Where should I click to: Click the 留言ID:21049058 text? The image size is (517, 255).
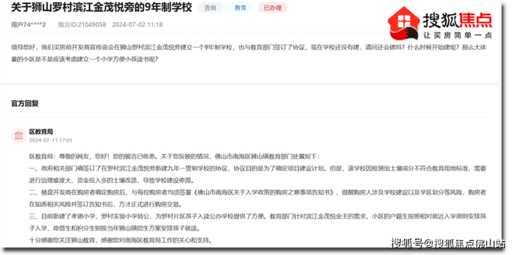point(82,24)
